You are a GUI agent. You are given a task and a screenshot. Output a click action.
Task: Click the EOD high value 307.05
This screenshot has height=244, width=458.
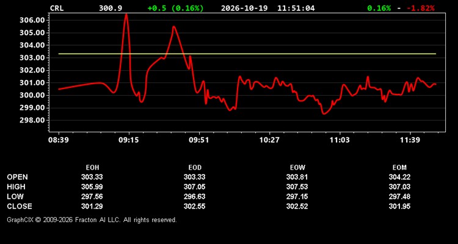(195, 187)
